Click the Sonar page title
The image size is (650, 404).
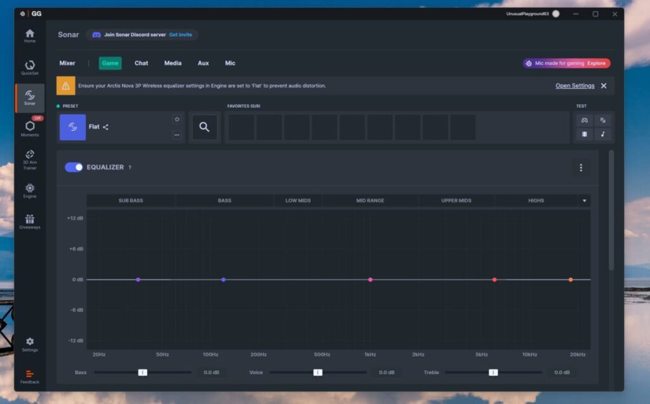[x=69, y=35]
